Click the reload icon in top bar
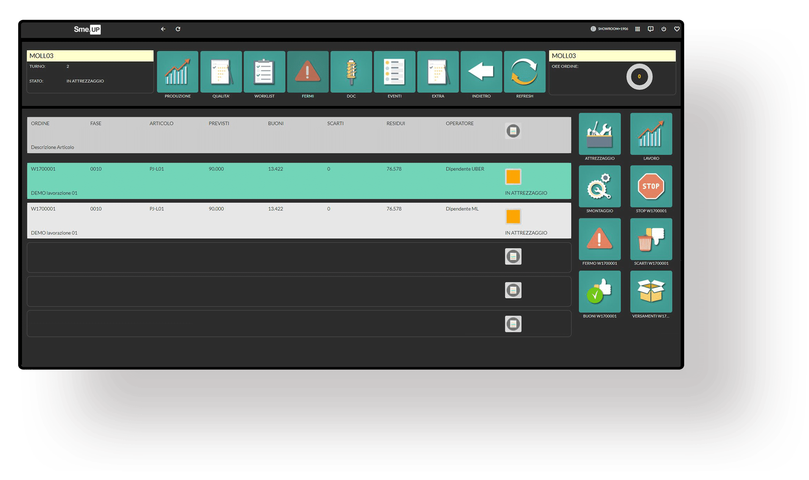 tap(178, 29)
